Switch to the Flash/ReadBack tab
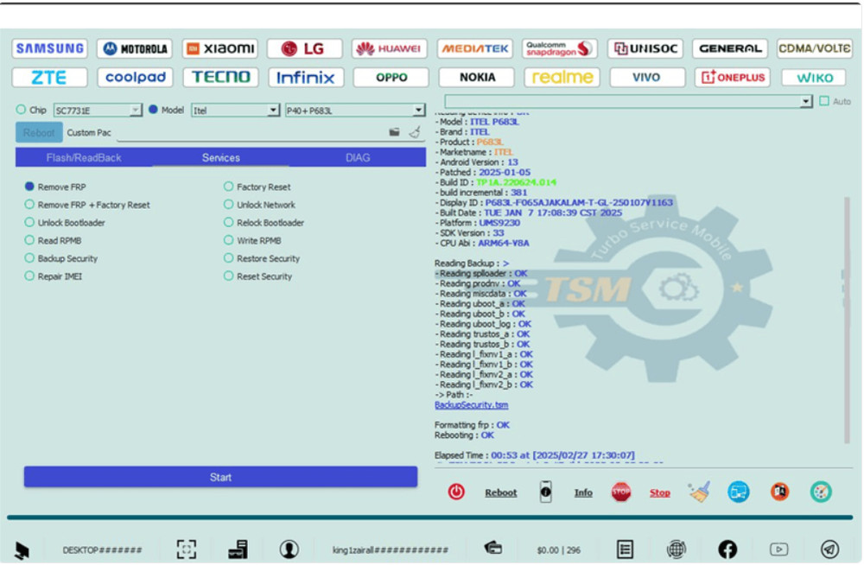Viewport: 864px width, 565px height. pyautogui.click(x=85, y=157)
